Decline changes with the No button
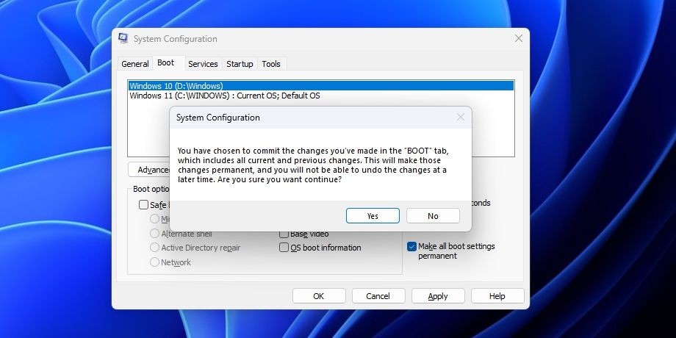676x338 pixels. pos(433,216)
